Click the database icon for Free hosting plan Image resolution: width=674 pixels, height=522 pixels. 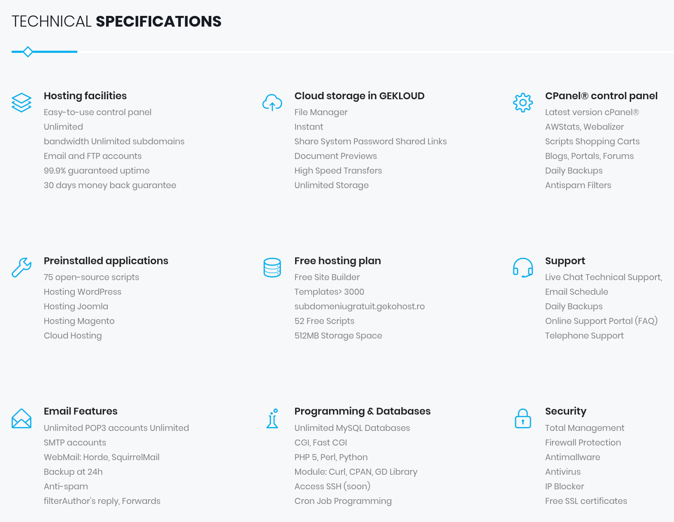point(272,268)
